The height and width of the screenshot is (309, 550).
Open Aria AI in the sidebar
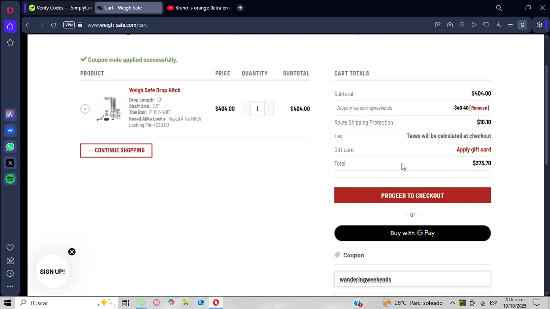[x=10, y=115]
